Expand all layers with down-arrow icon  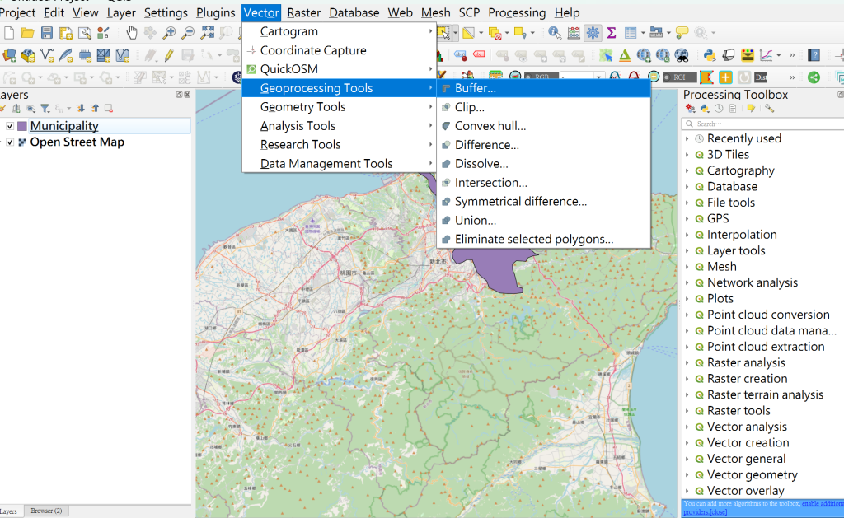coord(80,109)
